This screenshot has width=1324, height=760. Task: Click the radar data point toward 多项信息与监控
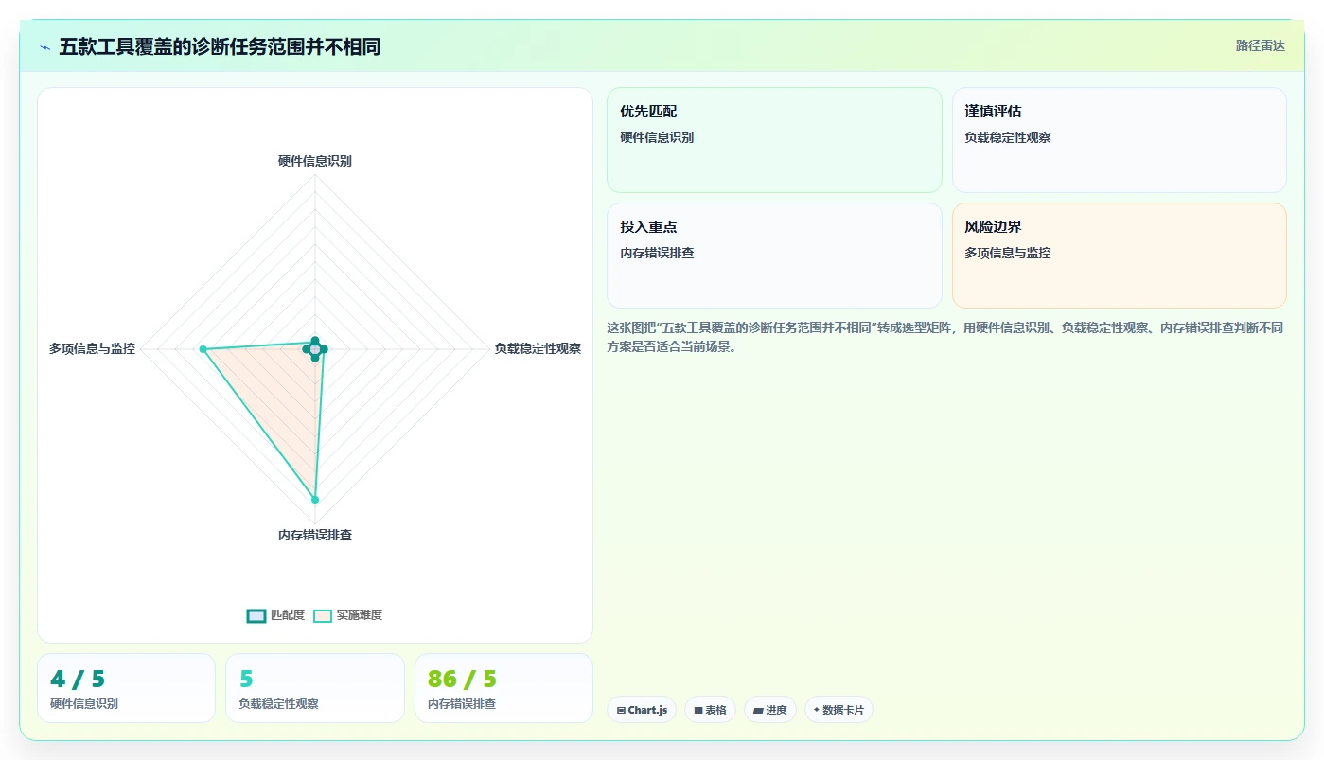[203, 349]
